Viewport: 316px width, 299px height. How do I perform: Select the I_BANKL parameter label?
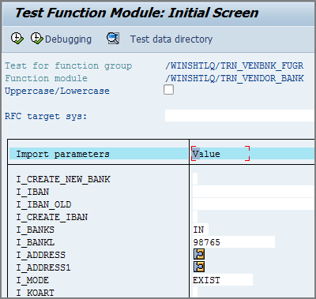click(36, 242)
